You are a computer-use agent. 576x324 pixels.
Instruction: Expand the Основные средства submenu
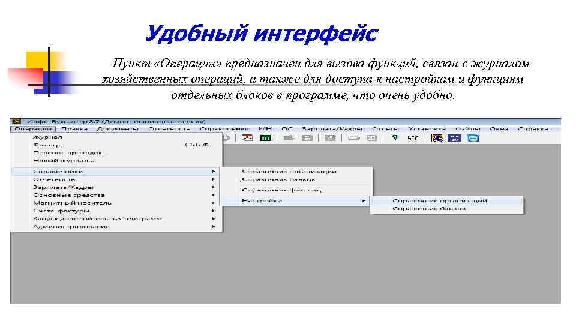116,195
